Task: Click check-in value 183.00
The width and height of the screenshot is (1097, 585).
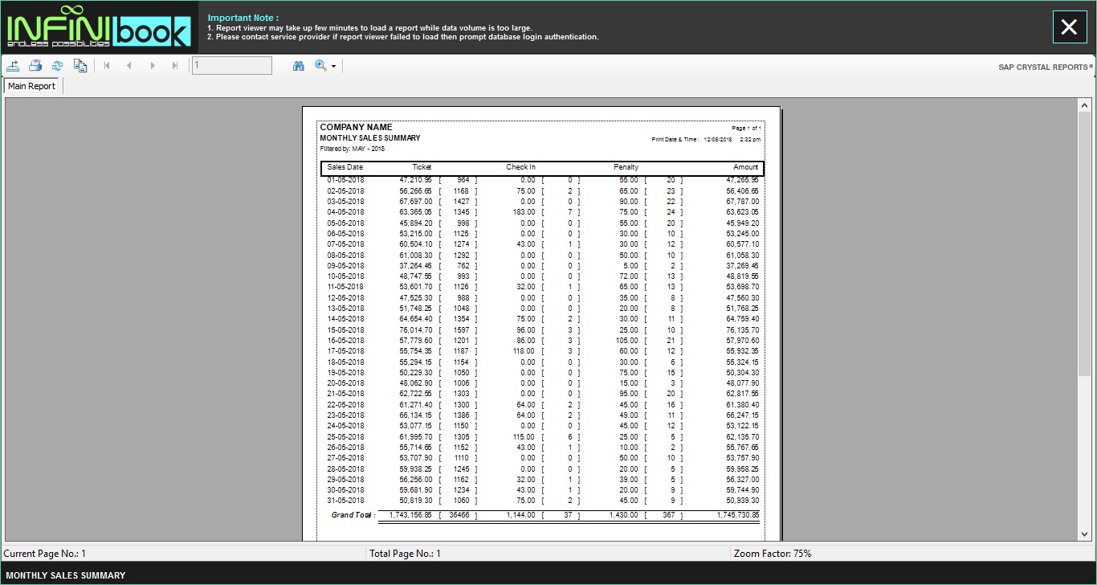Action: pyautogui.click(x=524, y=212)
